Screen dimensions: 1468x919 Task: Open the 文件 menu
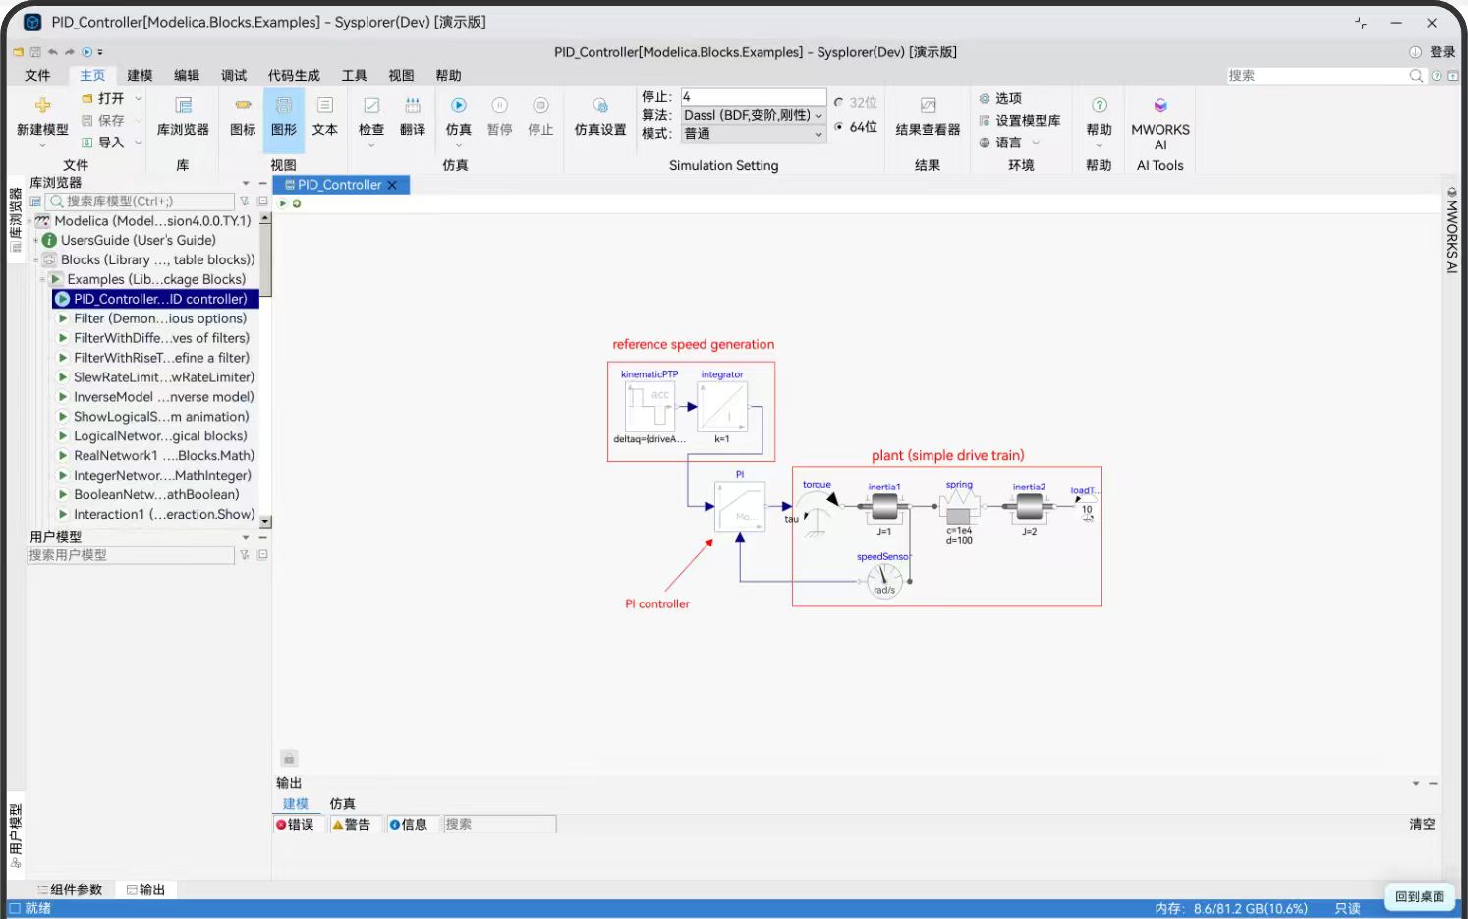coord(37,76)
